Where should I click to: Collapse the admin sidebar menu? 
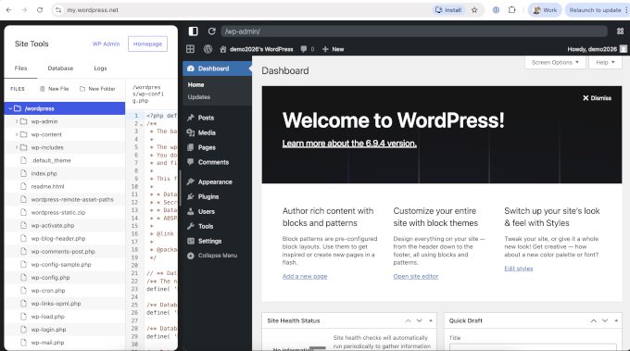point(218,256)
